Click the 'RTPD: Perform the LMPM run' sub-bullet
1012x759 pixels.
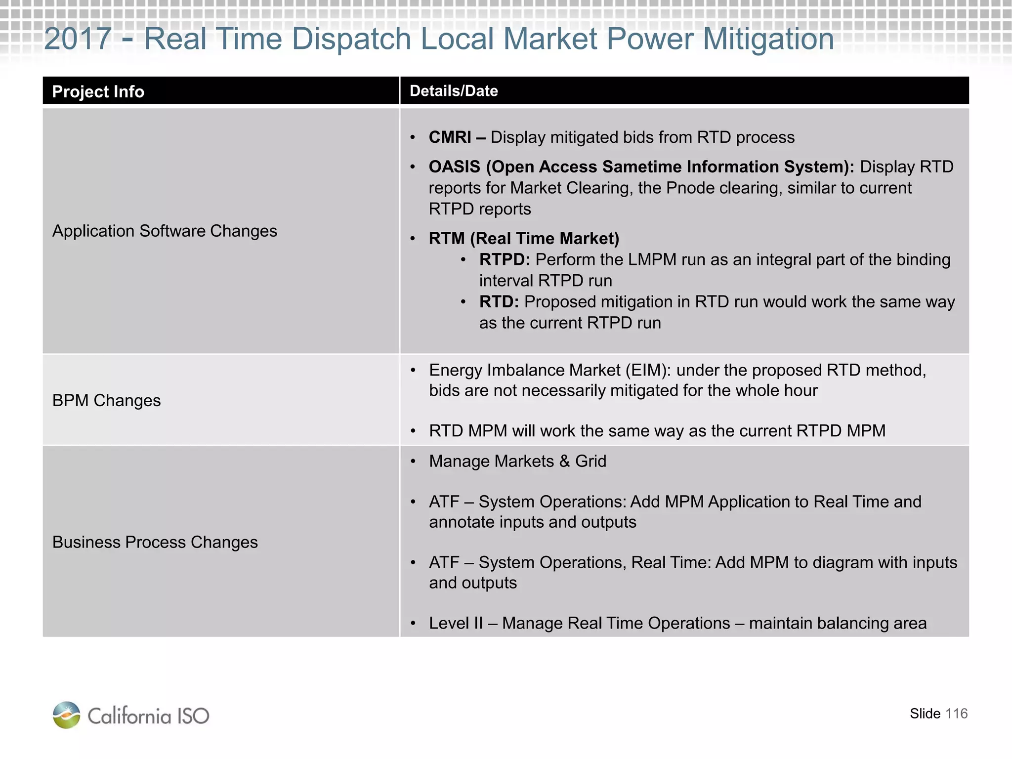pos(715,270)
